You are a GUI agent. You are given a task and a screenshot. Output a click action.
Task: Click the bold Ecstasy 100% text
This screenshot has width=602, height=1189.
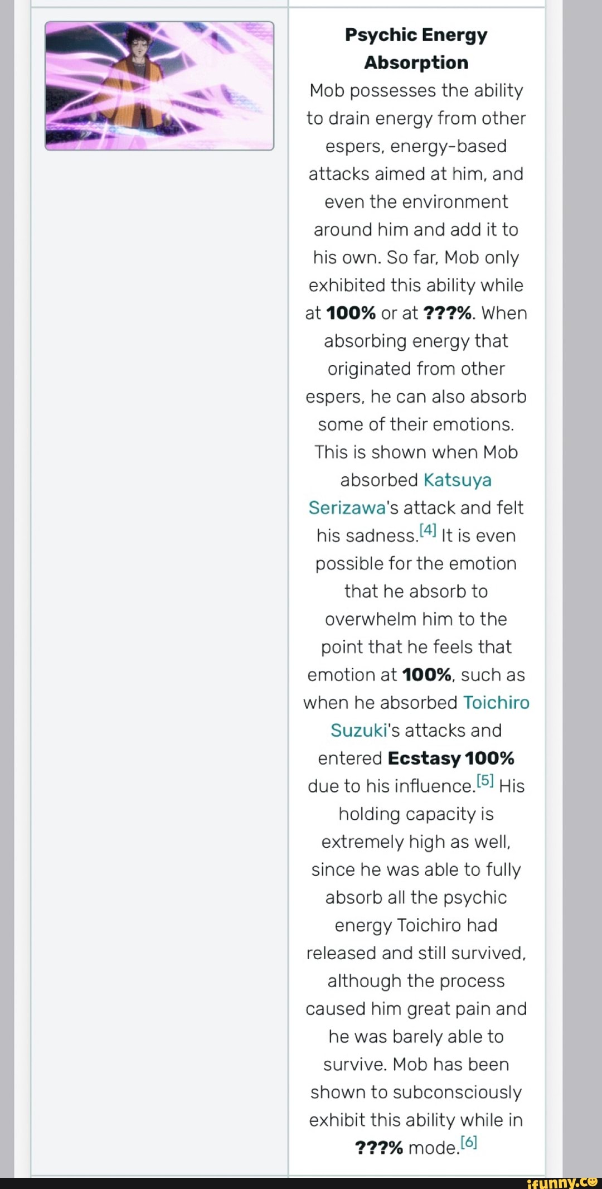click(x=450, y=758)
